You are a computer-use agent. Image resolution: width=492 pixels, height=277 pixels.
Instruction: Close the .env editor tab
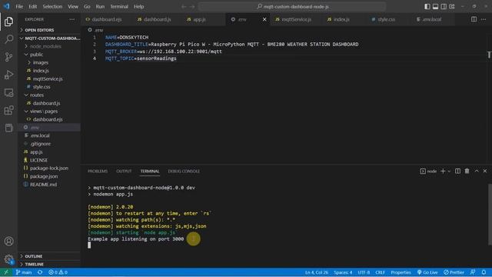pos(264,19)
